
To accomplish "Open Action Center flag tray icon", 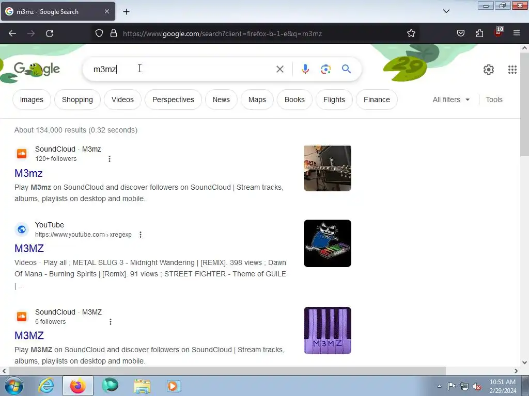I will pyautogui.click(x=452, y=386).
